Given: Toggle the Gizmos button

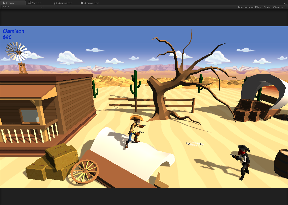Looking at the screenshot, I should click(278, 7).
